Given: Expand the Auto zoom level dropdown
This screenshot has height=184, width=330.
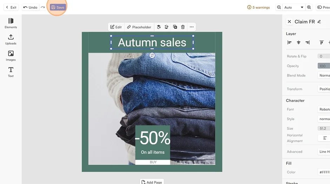Looking at the screenshot, I should [x=294, y=7].
